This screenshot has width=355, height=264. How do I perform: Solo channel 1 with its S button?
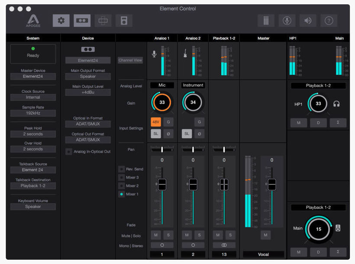[168, 235]
